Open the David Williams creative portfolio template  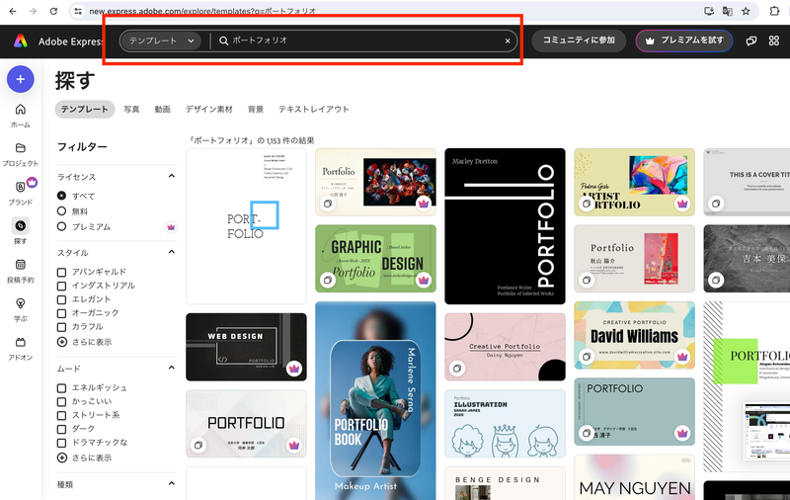634,335
